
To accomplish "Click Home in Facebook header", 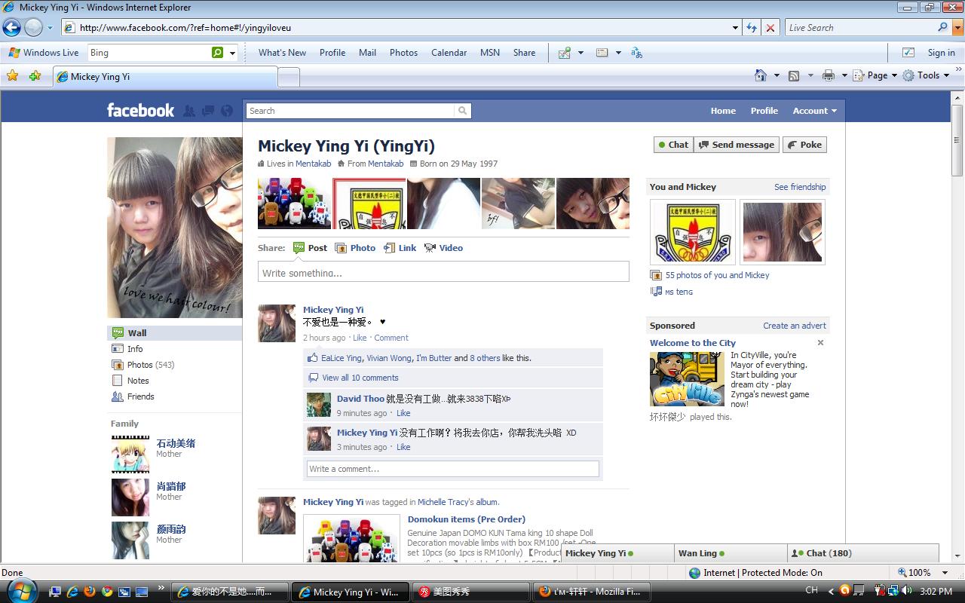I will coord(723,111).
